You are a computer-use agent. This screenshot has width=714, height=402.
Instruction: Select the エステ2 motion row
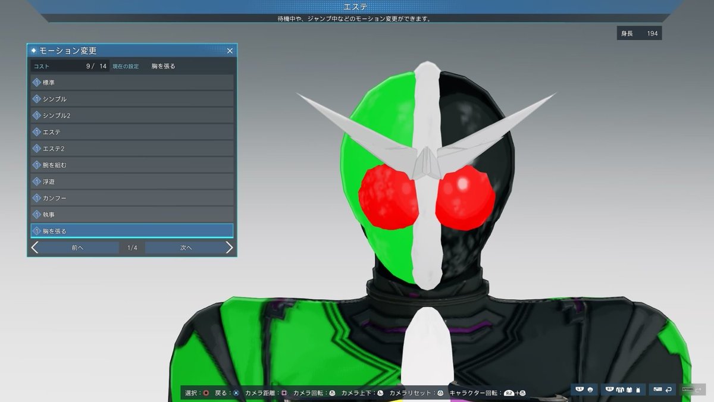coord(132,148)
